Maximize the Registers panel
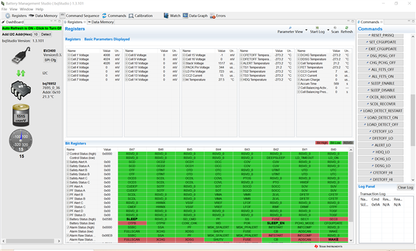 tap(352, 21)
